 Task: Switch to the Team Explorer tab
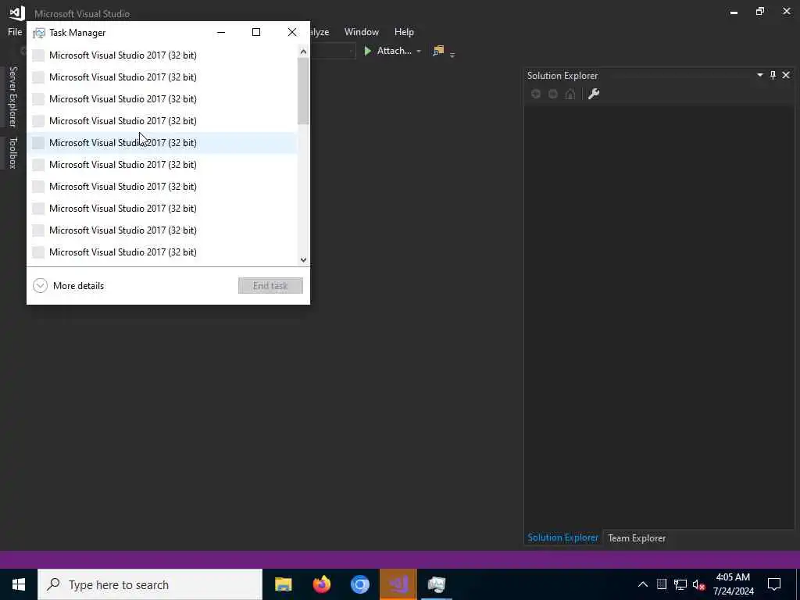pyautogui.click(x=637, y=537)
